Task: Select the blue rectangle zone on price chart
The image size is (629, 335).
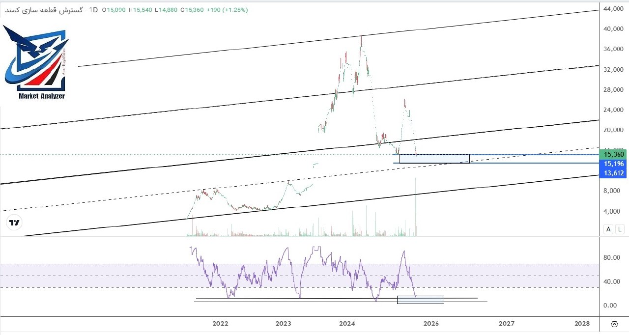Action: tap(434, 159)
